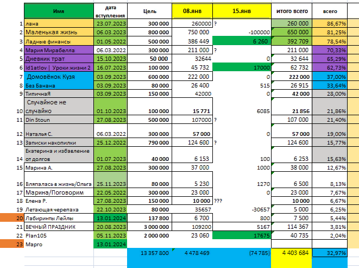Viewport: 359px width, 268px height.
Task: Select the 'всего' header cell
Action: (x=330, y=11)
